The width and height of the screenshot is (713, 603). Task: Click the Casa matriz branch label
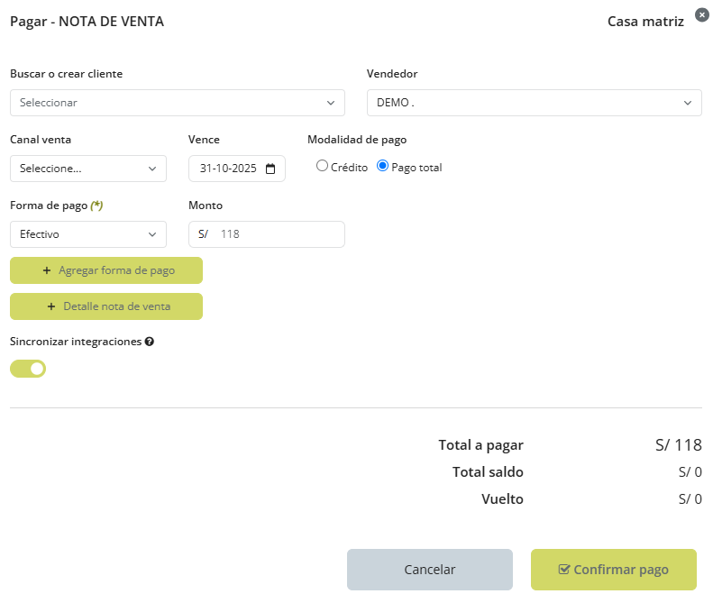pyautogui.click(x=645, y=22)
